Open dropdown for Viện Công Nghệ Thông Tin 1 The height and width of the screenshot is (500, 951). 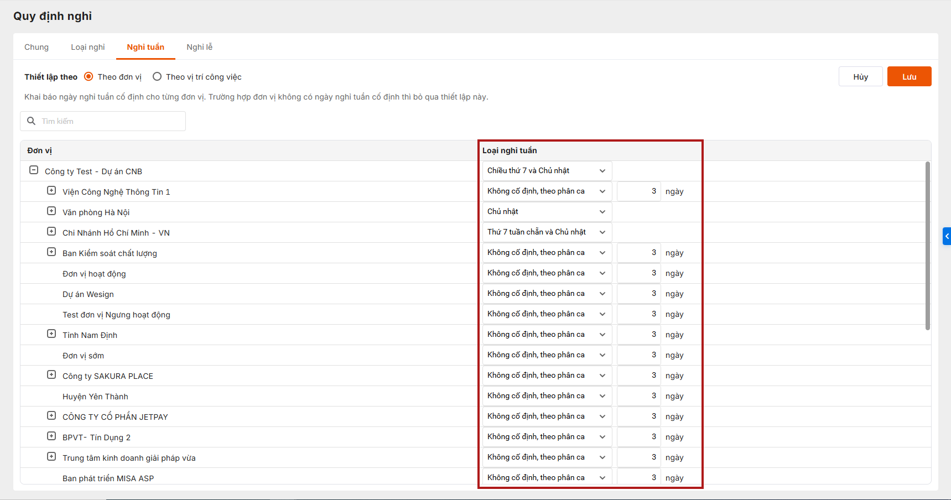(547, 191)
